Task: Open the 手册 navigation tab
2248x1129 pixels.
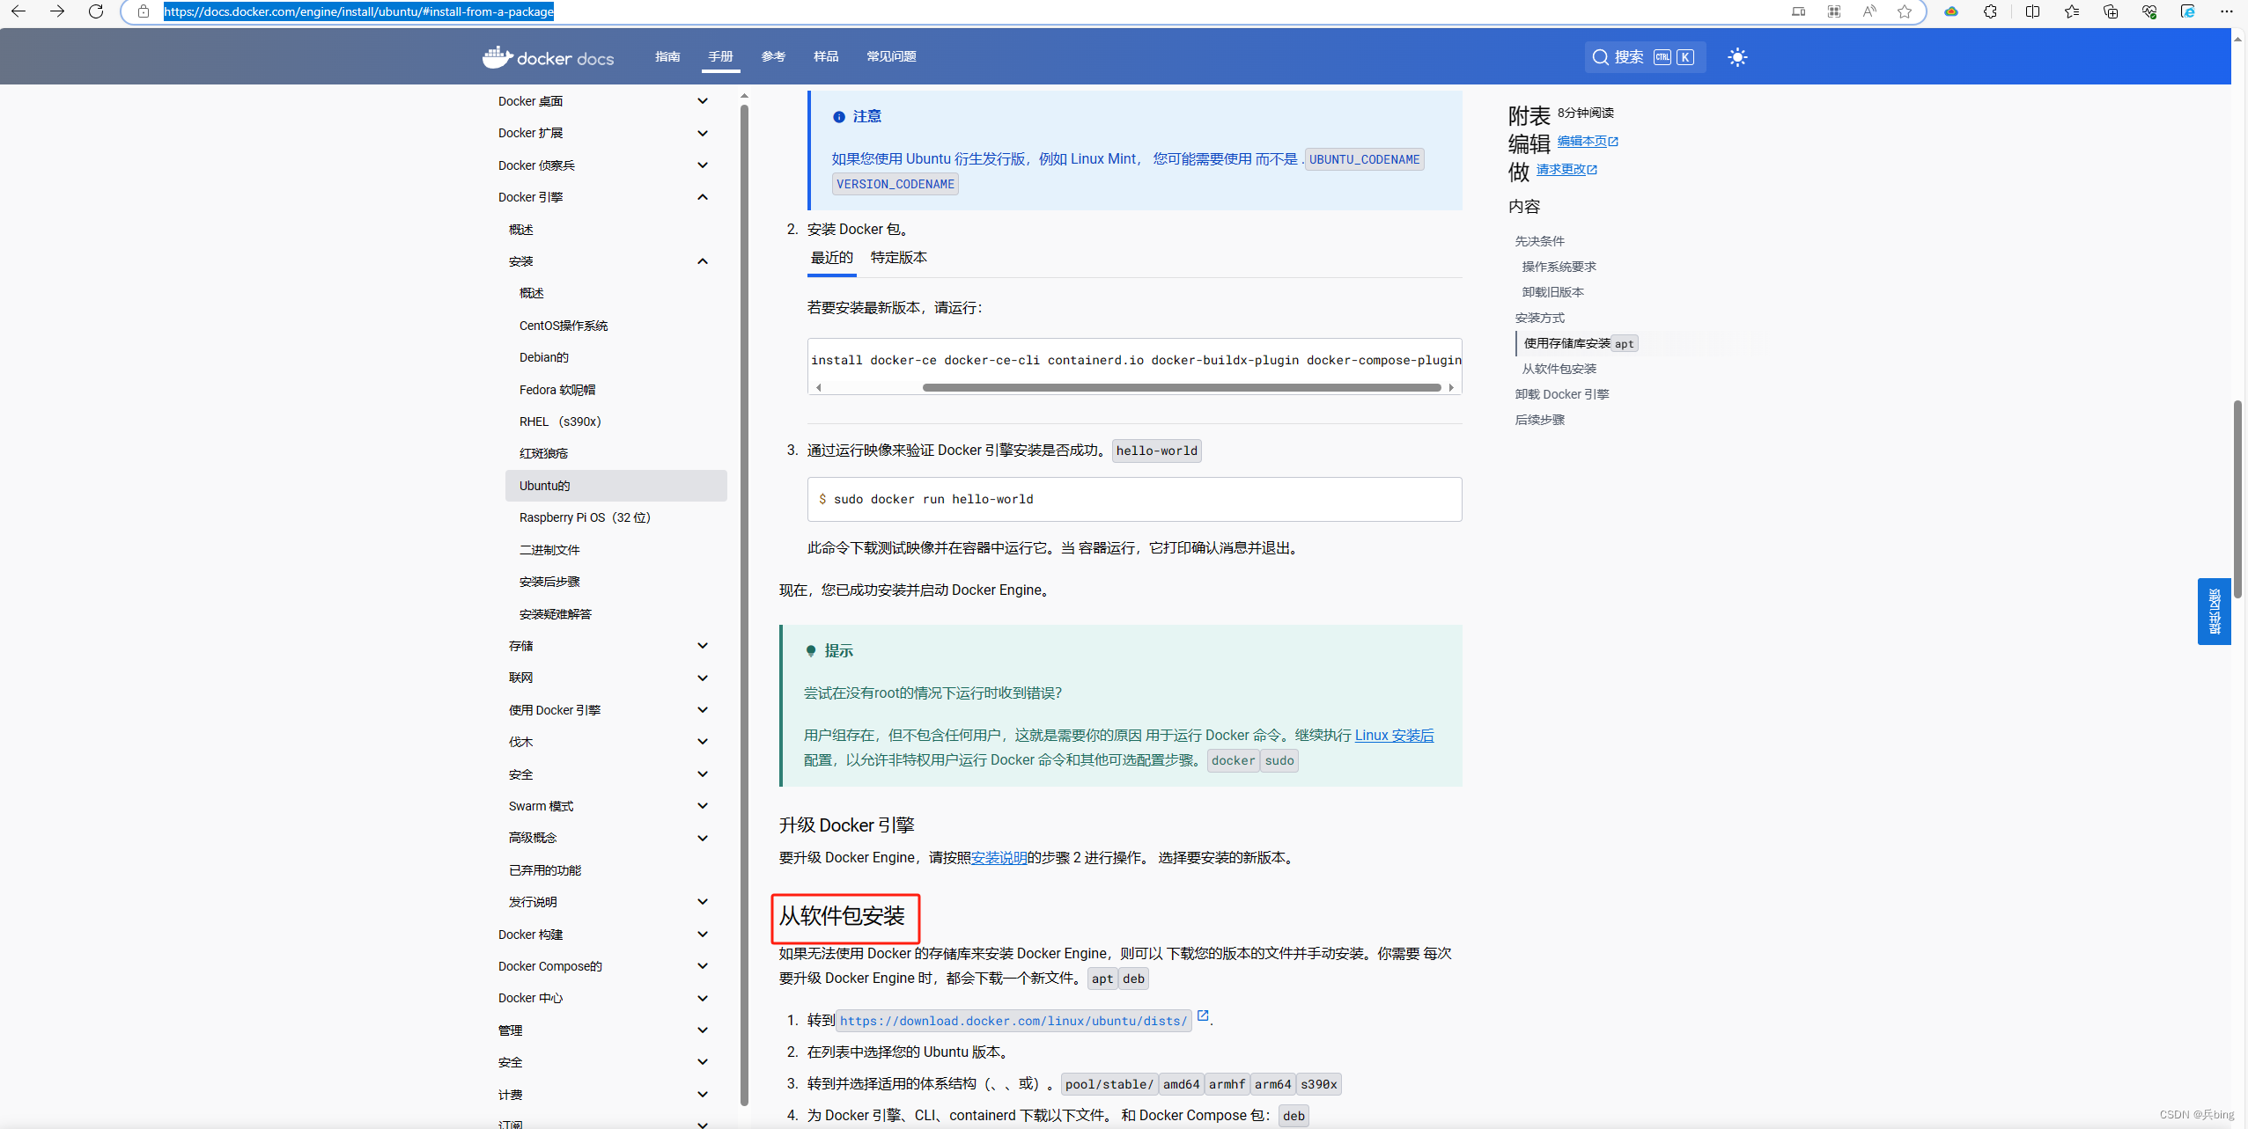Action: click(720, 56)
